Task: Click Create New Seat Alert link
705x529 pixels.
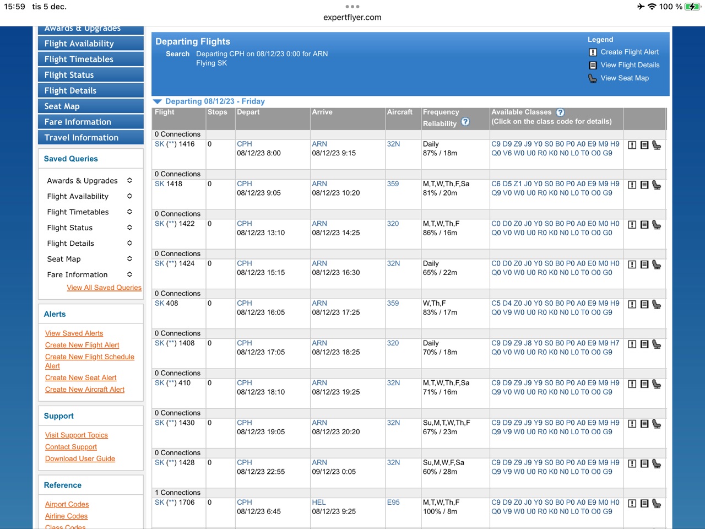Action: coord(81,378)
